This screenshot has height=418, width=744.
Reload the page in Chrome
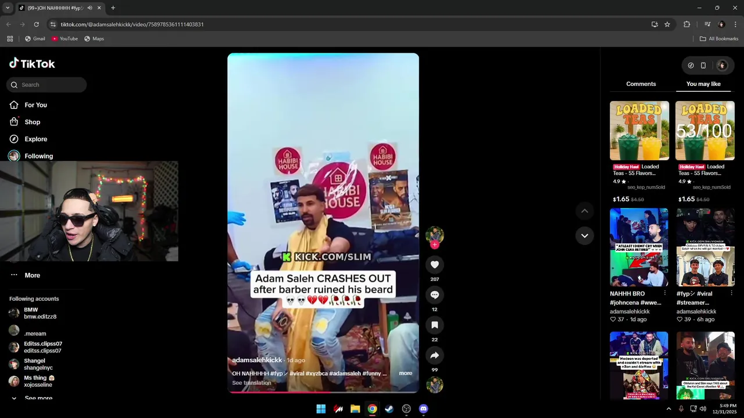pos(36,24)
